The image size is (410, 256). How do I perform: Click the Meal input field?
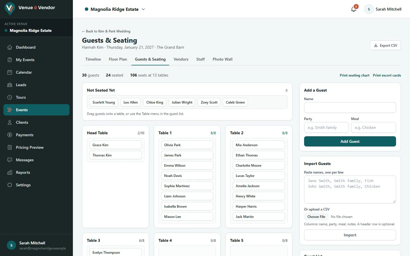(374, 127)
